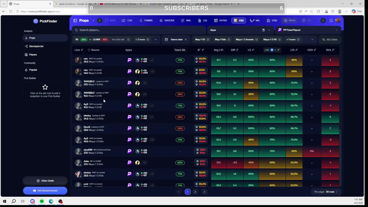Image resolution: width=368 pixels, height=207 pixels.
Task: Select the SOCCER sport tab
Action: 167,20
